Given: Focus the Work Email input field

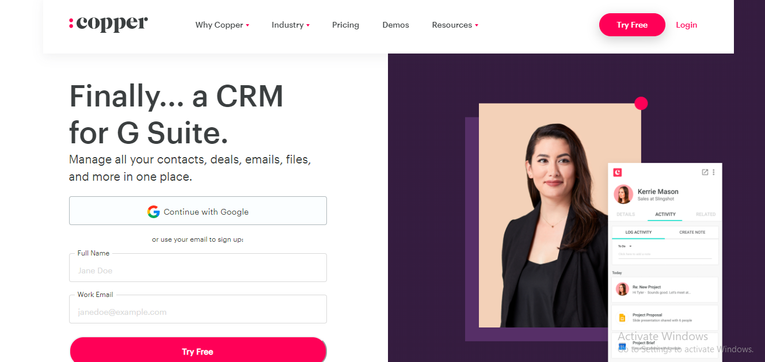Looking at the screenshot, I should tap(198, 309).
